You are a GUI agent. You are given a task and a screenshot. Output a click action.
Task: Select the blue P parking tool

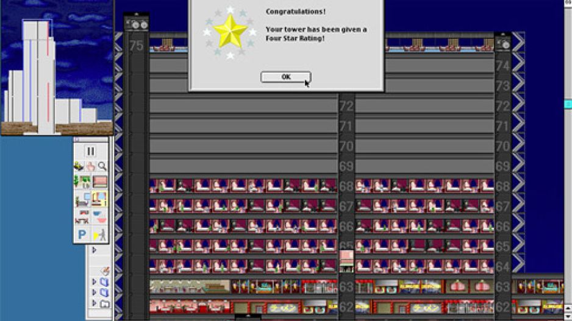pyautogui.click(x=82, y=235)
